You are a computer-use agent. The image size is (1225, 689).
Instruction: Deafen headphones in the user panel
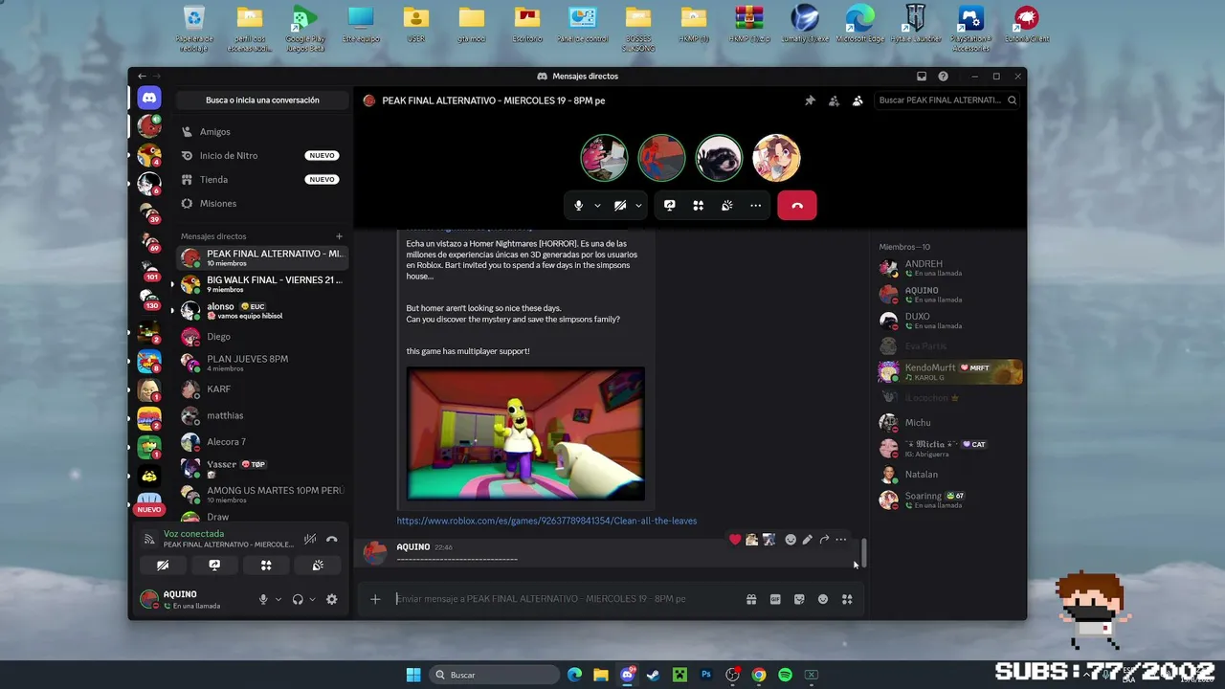click(298, 599)
